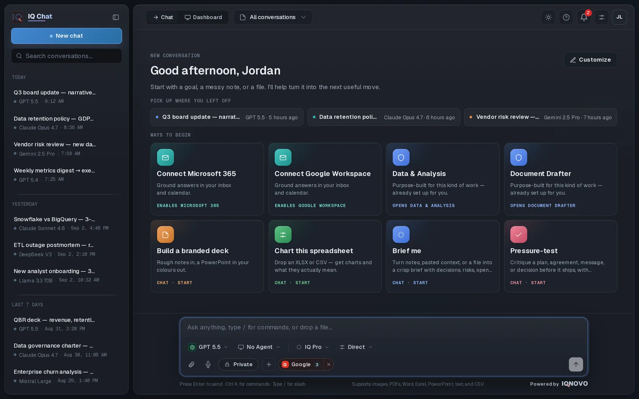Click ENABLES GOOGLE WORKSPACE label
This screenshot has width=639, height=399.
[310, 206]
